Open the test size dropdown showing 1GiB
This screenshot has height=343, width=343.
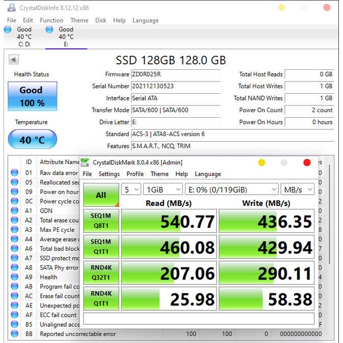click(163, 189)
